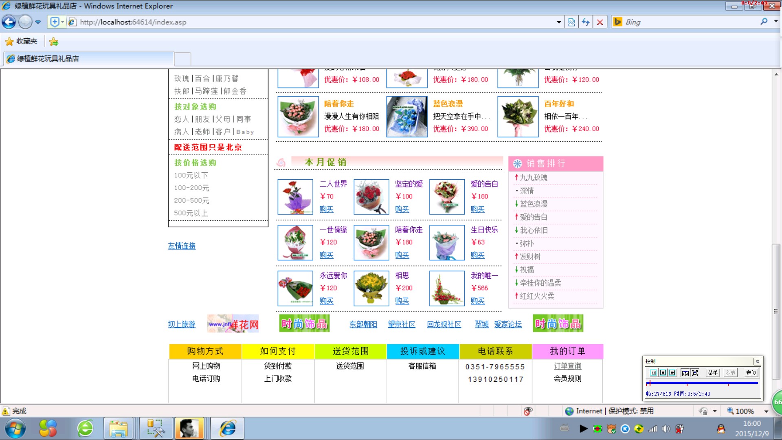
Task: Click the left 时尚饰品 green banner
Action: 304,323
